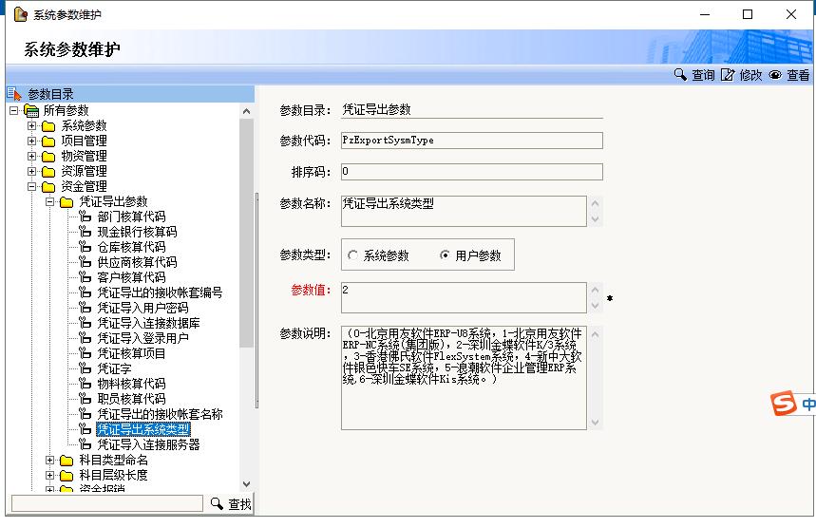Select 凭证导入连接服务器 in the tree
816x528 pixels.
pyautogui.click(x=147, y=444)
